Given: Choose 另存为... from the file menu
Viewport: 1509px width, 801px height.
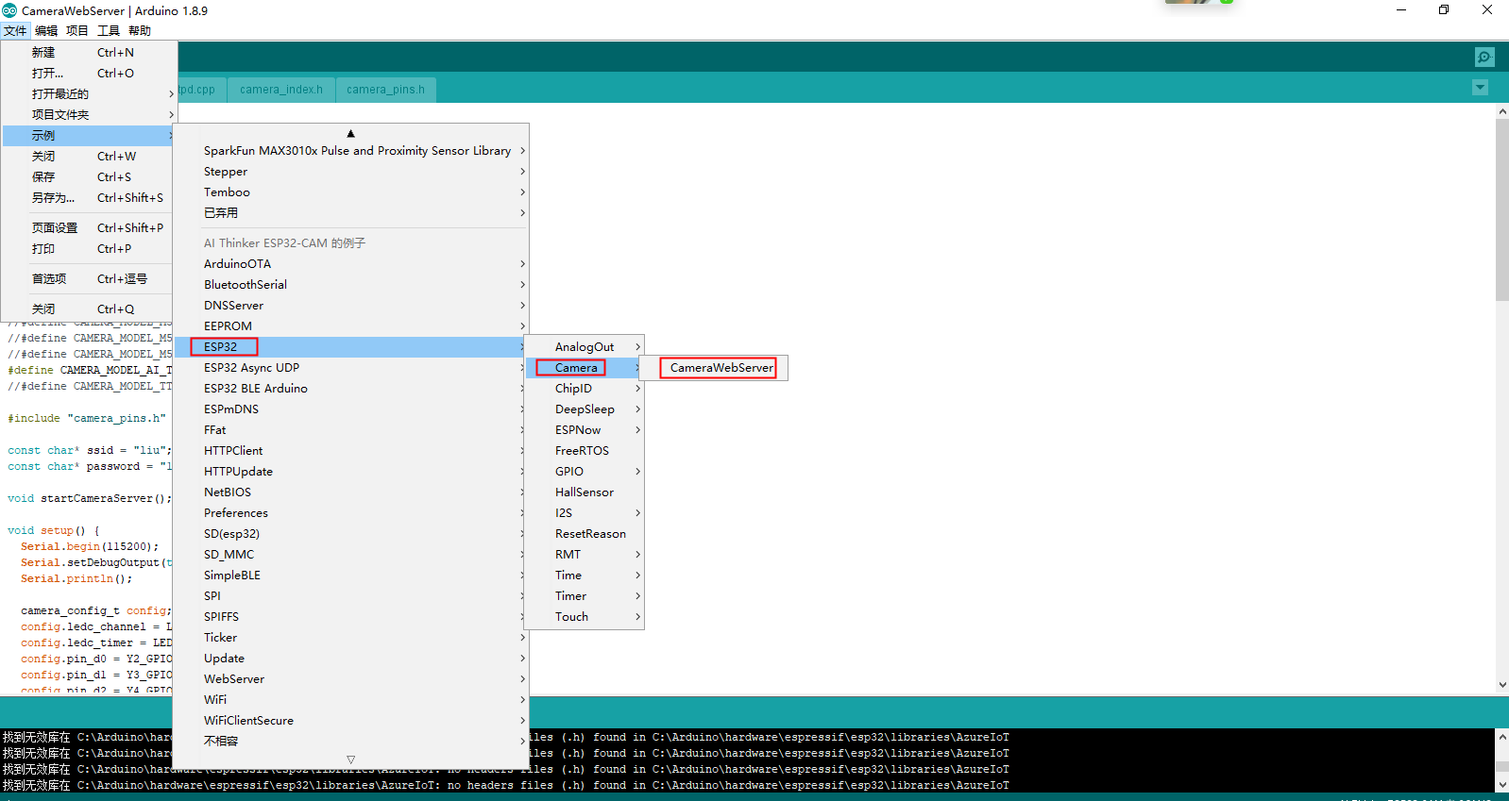Looking at the screenshot, I should 89,197.
